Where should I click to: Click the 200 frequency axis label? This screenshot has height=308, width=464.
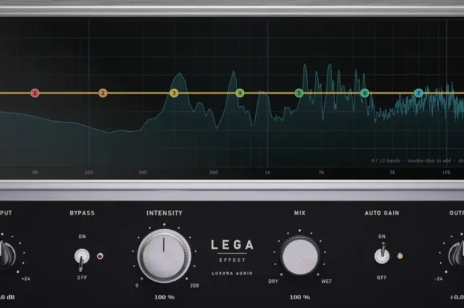point(143,172)
